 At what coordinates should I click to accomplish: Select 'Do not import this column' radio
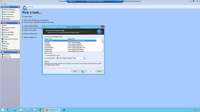pyautogui.click(x=45, y=55)
